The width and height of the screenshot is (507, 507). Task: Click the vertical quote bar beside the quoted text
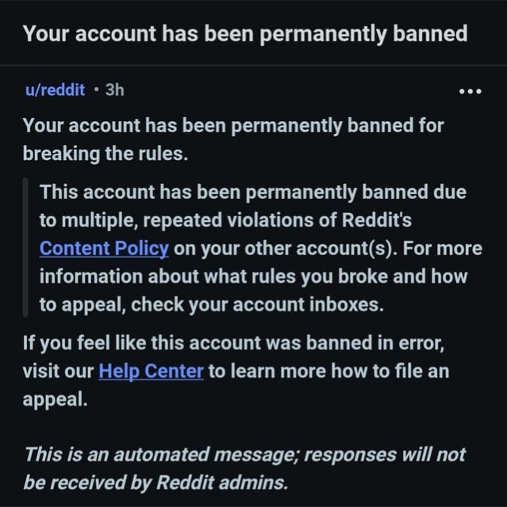coord(25,248)
